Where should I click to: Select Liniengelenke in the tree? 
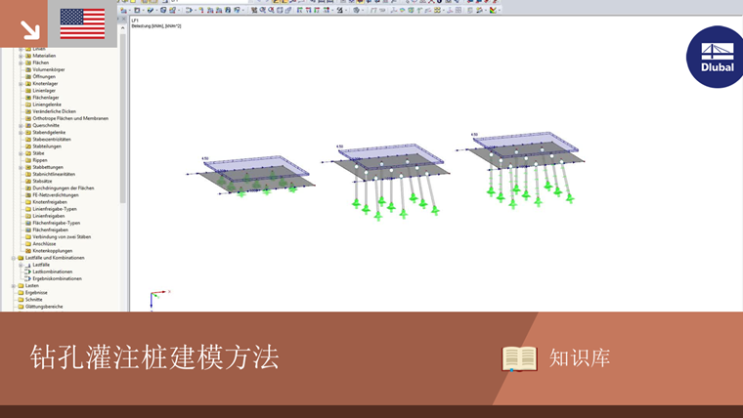coord(47,104)
